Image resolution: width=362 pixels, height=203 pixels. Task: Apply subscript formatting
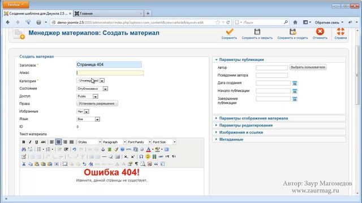click(126, 157)
